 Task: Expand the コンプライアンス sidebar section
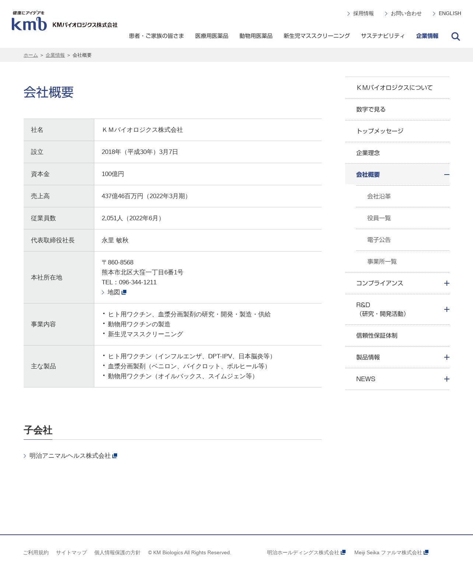click(447, 283)
